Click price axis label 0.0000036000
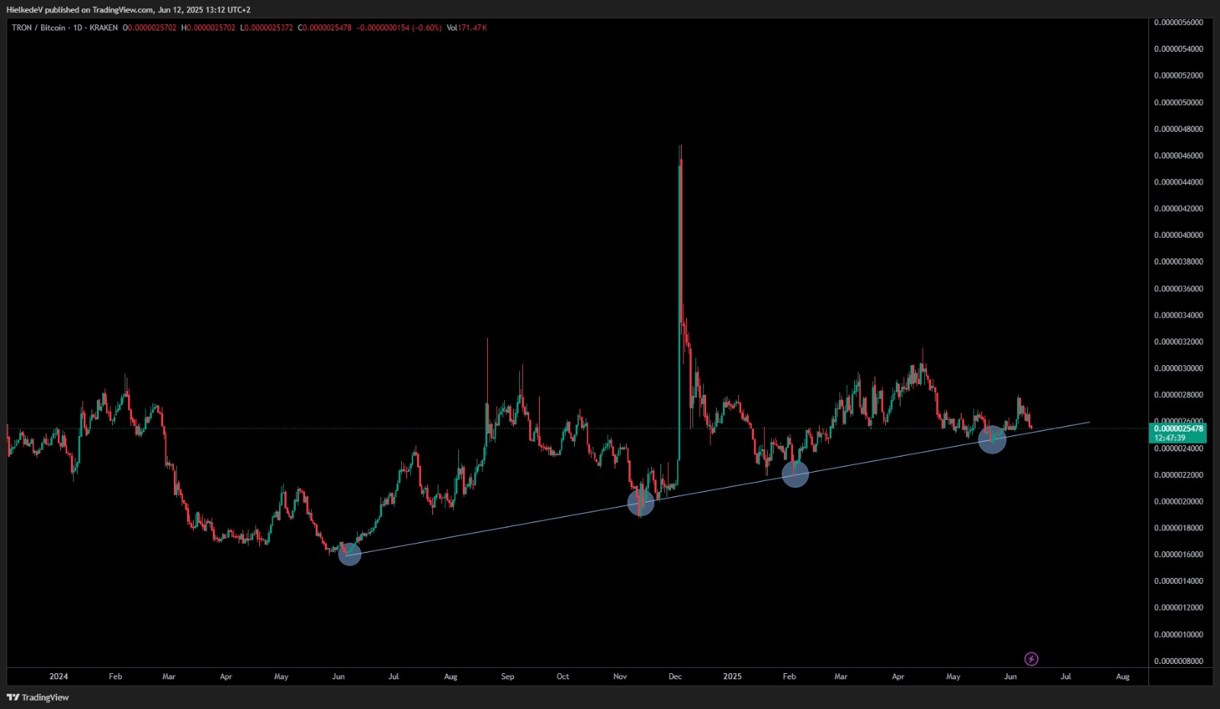 [1178, 288]
